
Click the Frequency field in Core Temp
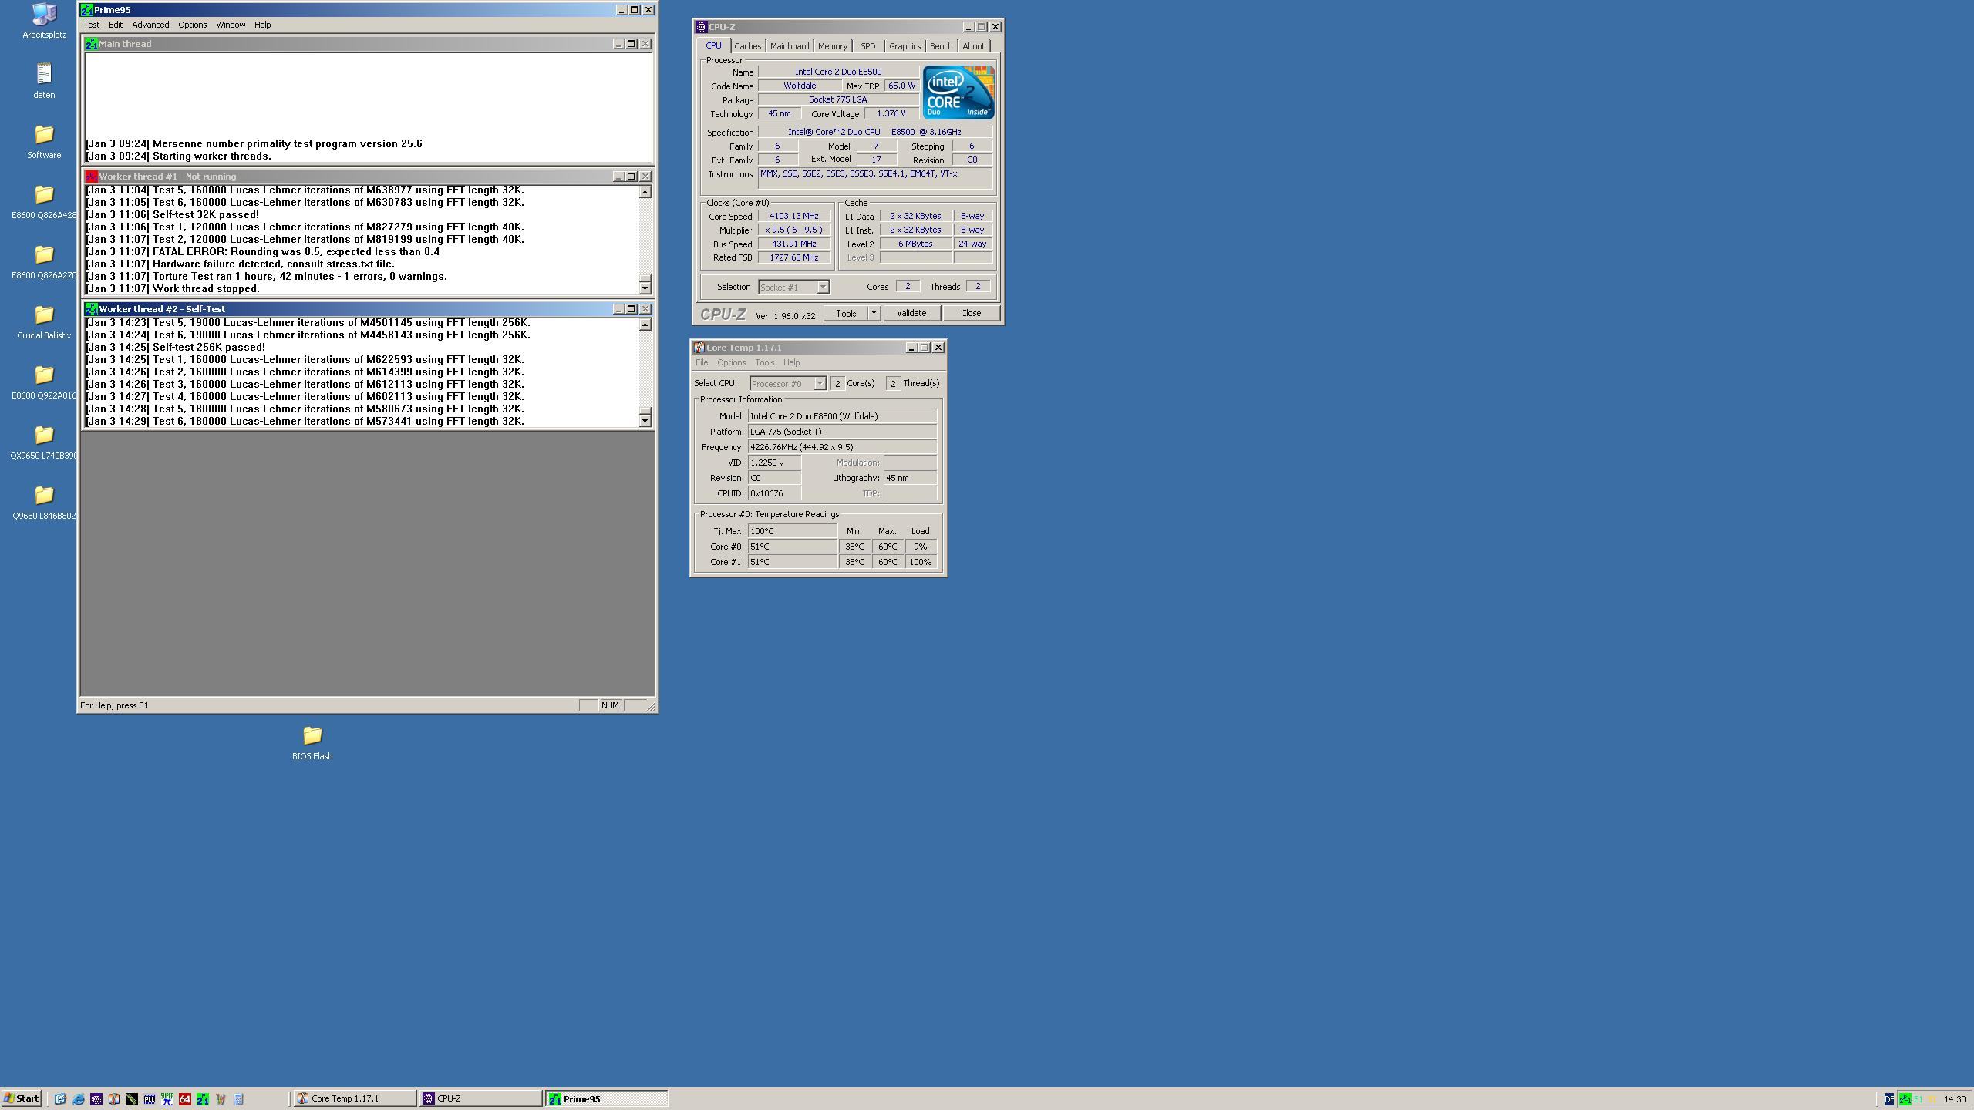point(842,447)
